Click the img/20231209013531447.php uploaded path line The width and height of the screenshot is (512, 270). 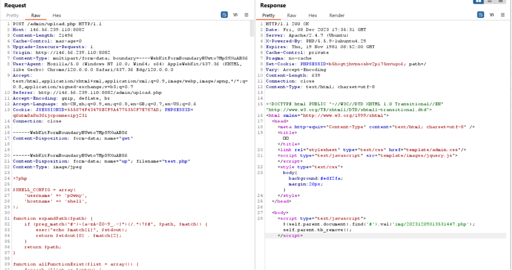(379, 224)
